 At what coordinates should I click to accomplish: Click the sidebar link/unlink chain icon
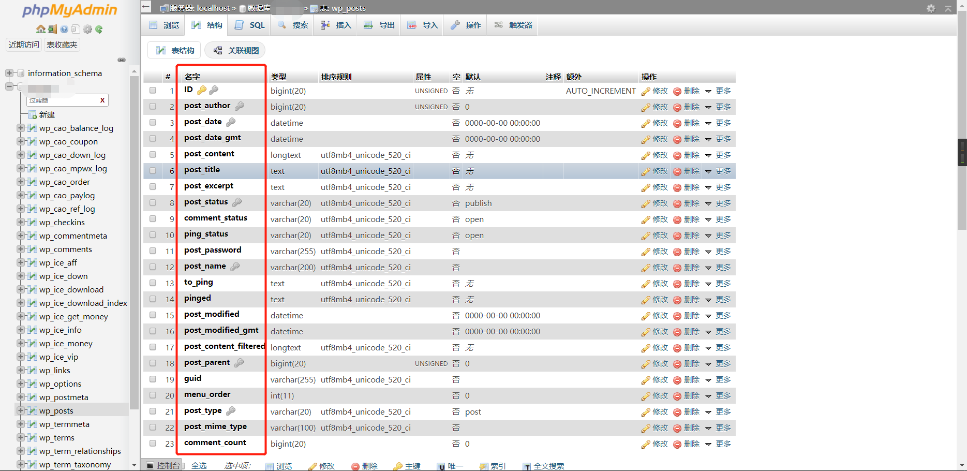[122, 60]
